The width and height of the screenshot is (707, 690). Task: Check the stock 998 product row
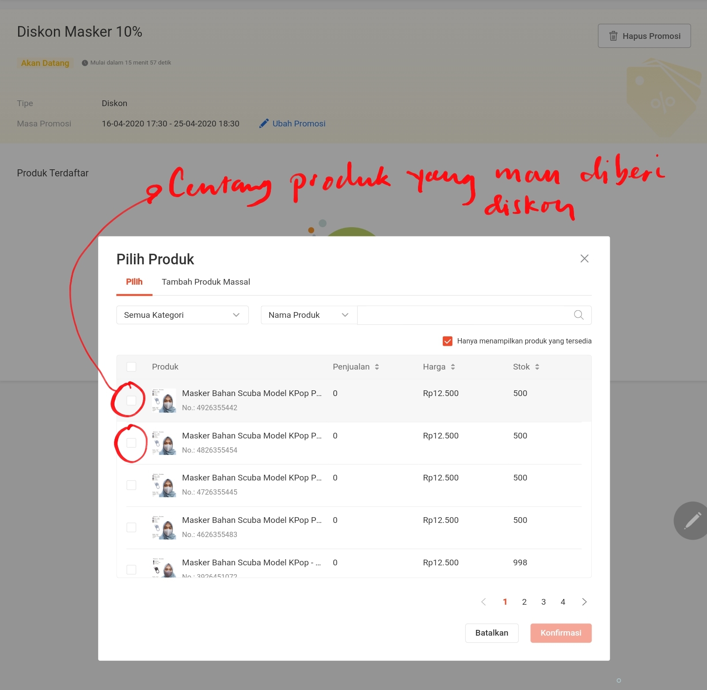pos(131,569)
